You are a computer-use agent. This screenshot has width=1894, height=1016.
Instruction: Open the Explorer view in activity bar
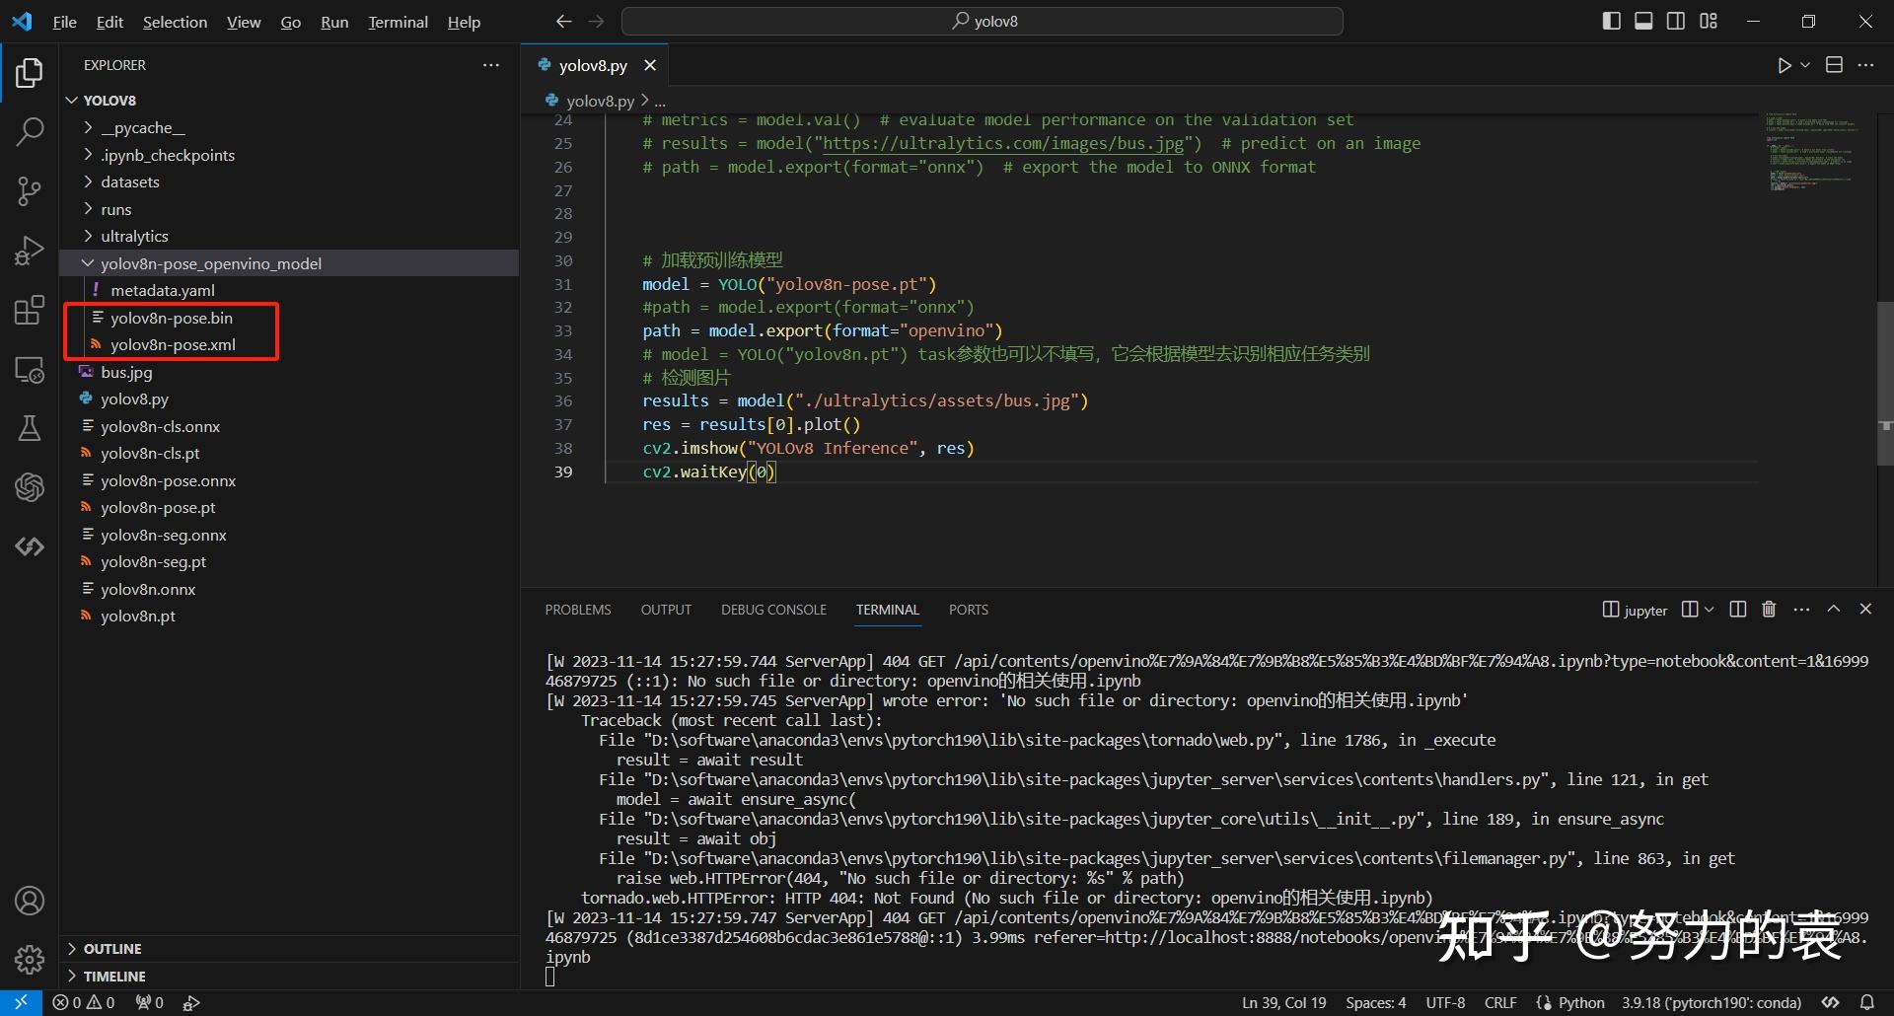pos(30,73)
